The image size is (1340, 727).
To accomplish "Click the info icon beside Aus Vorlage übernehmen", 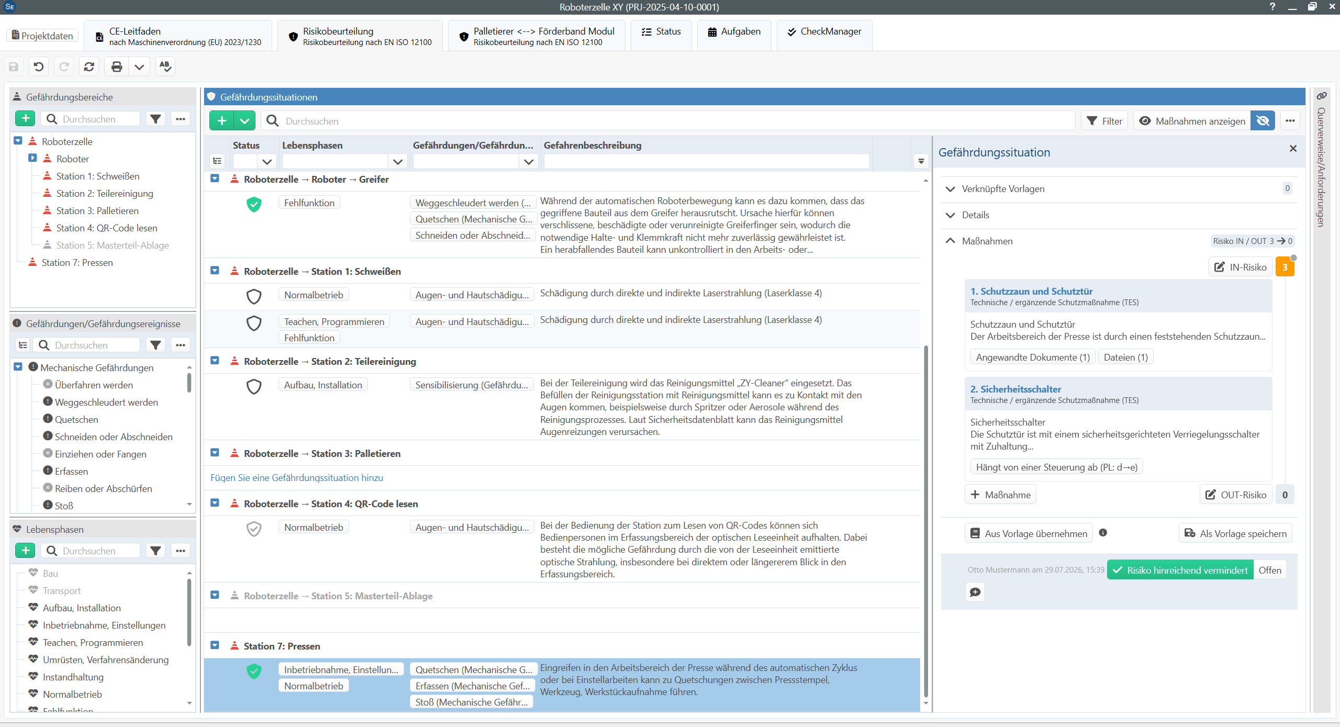I will tap(1103, 533).
